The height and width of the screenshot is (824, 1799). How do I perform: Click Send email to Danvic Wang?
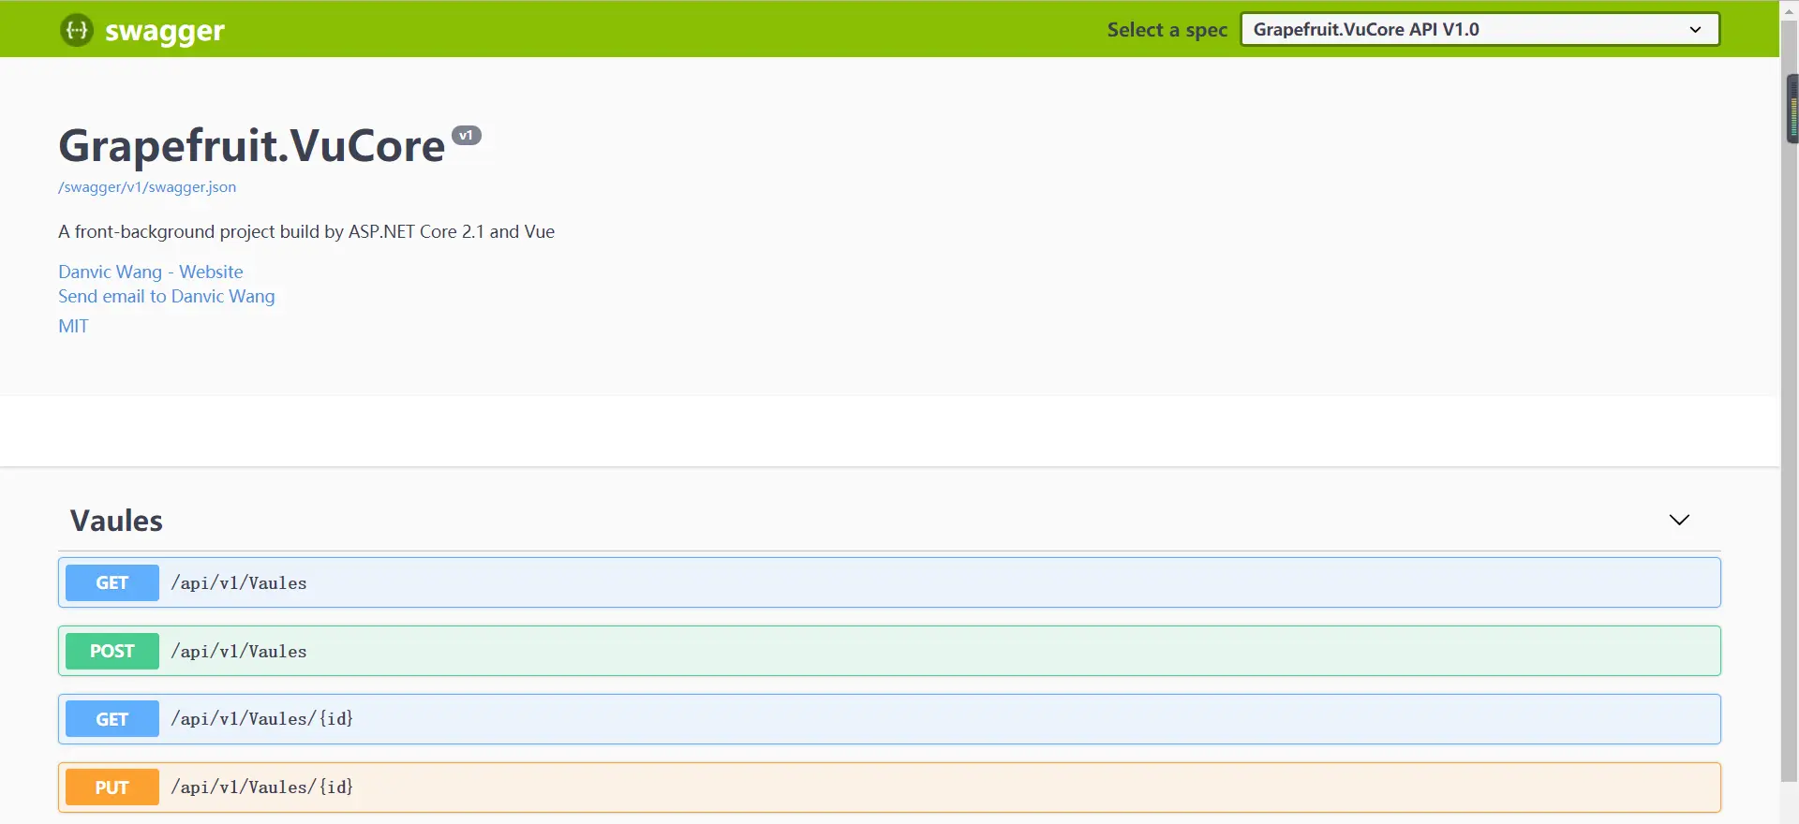(x=167, y=296)
